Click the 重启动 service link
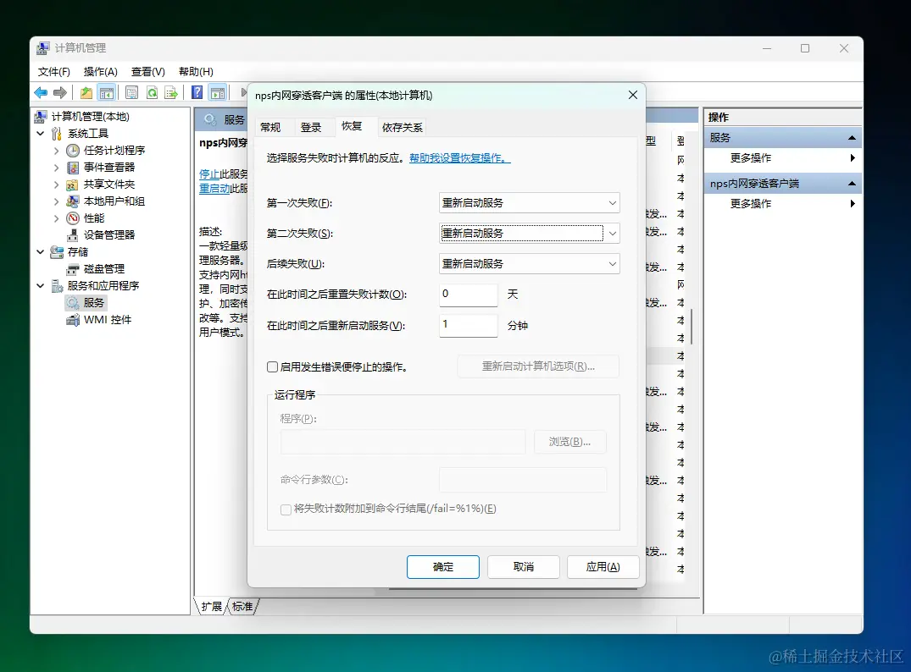 click(214, 189)
